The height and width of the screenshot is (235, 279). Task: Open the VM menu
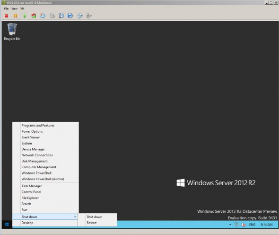(22, 9)
